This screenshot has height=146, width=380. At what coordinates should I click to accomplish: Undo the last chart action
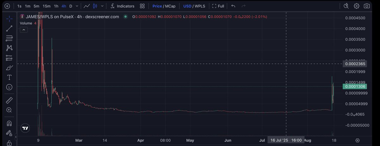(233, 6)
